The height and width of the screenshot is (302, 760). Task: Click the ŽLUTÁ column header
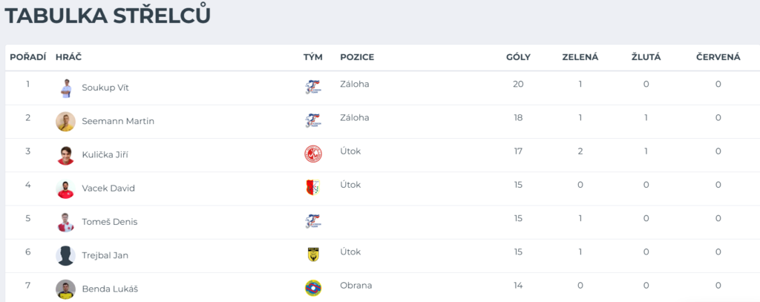(x=646, y=57)
